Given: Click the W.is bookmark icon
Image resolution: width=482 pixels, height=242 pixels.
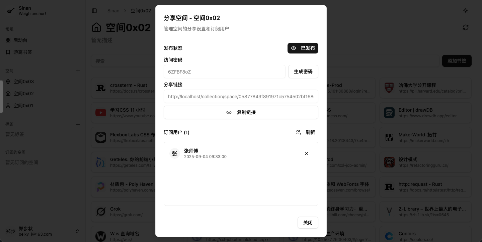Looking at the screenshot, I should [101, 236].
